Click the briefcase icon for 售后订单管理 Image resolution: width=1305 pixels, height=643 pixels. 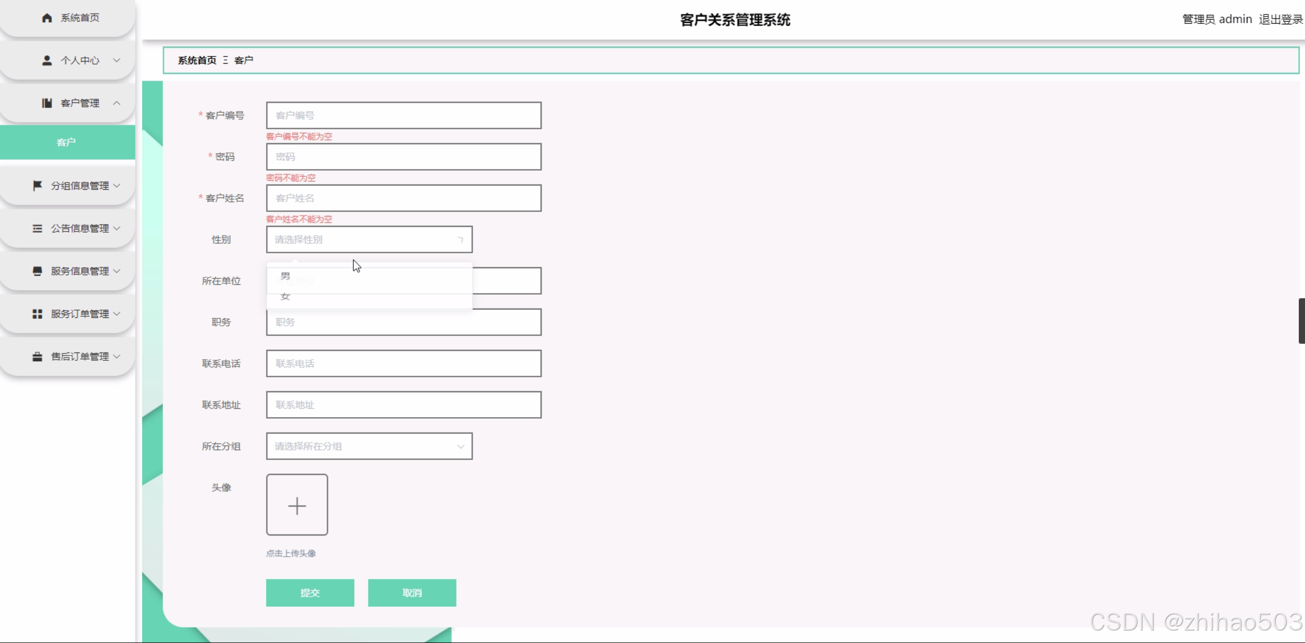point(37,357)
